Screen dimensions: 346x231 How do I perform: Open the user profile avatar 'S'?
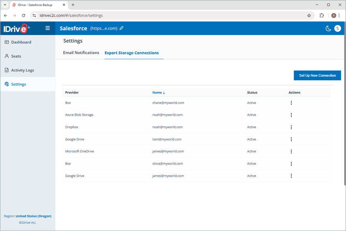point(338,28)
